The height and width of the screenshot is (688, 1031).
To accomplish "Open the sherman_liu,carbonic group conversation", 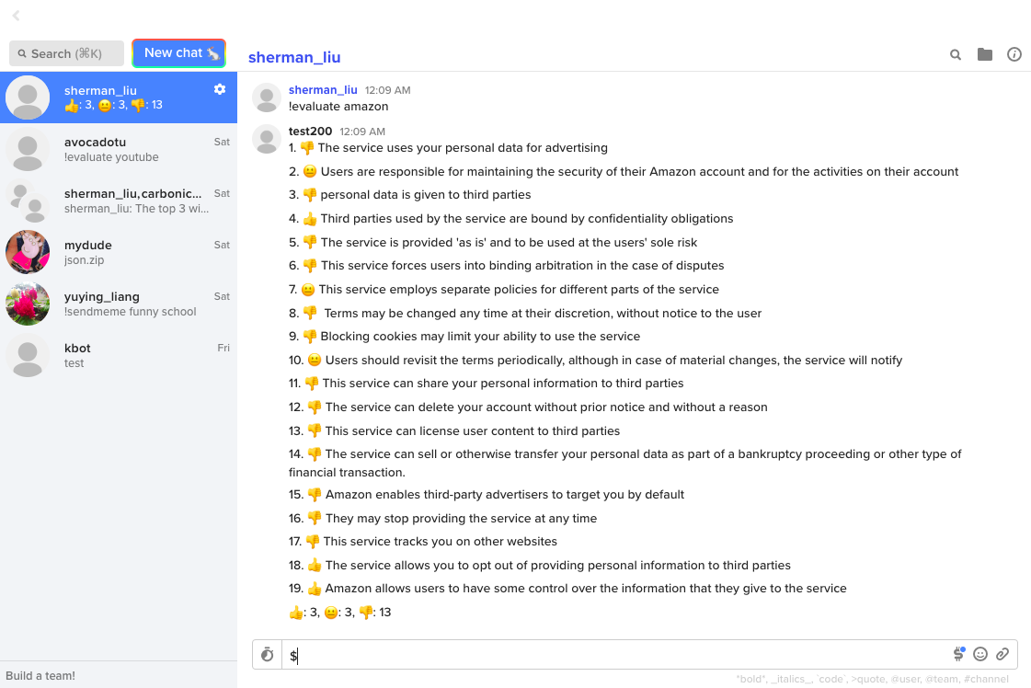I will (x=119, y=201).
